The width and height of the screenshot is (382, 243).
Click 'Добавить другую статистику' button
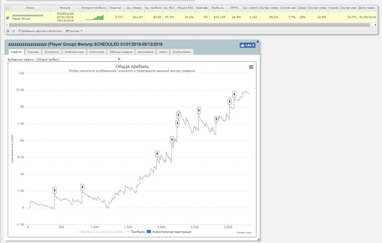40,31
